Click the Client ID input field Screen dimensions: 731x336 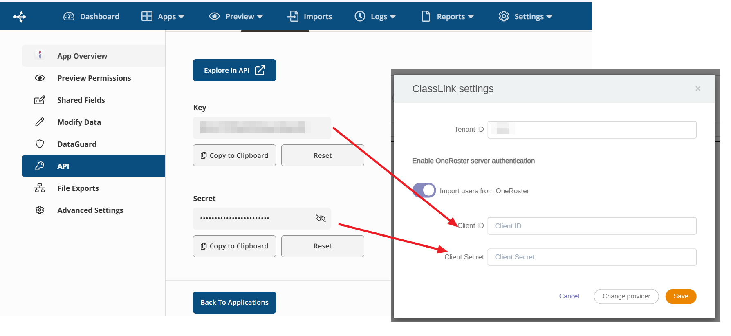(x=592, y=226)
